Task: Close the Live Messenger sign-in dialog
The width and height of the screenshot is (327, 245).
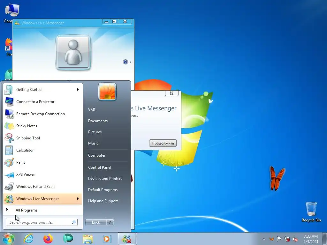Action: pyautogui.click(x=171, y=93)
